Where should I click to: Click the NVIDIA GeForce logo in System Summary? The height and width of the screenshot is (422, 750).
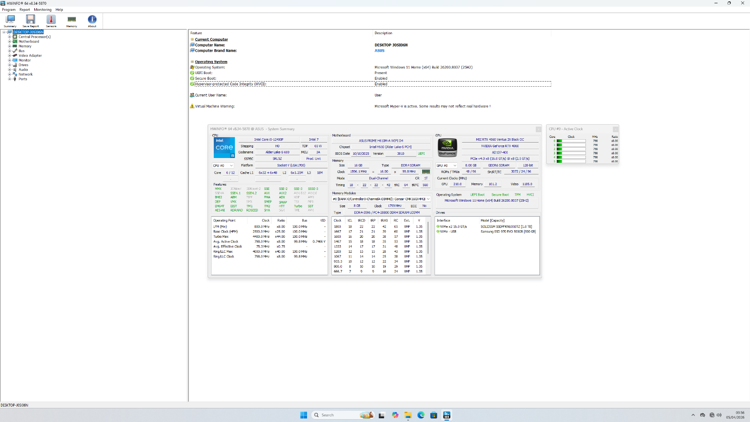point(447,148)
